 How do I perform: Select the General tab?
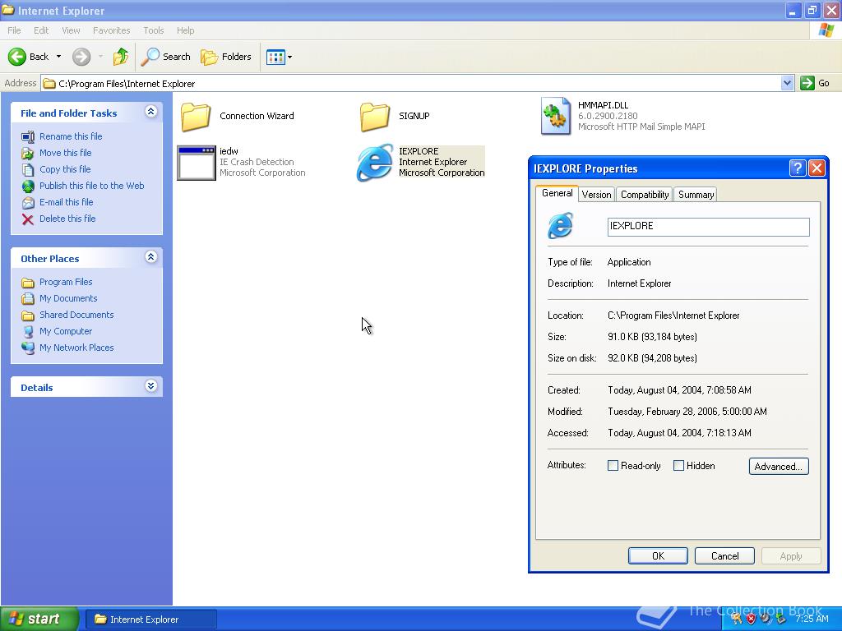[557, 194]
